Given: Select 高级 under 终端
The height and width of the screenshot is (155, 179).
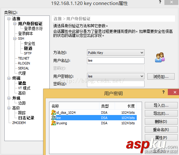Looking at the screenshot, I should click(22, 93).
